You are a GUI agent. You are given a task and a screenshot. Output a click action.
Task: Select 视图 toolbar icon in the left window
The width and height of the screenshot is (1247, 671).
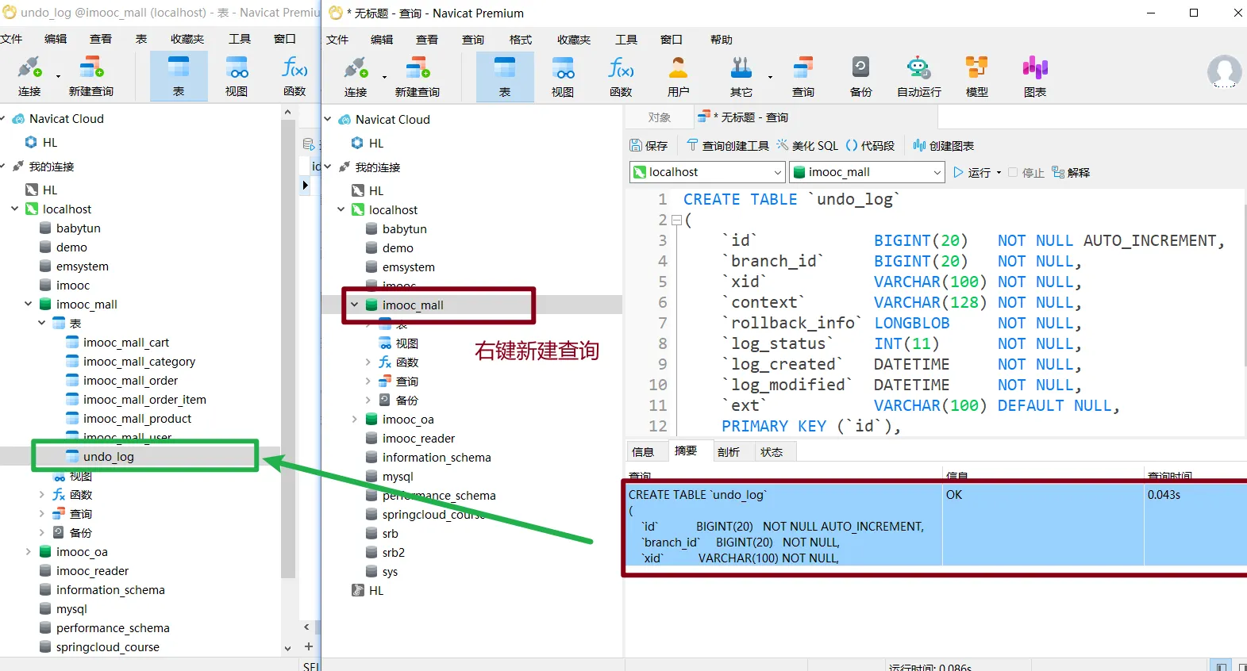237,68
